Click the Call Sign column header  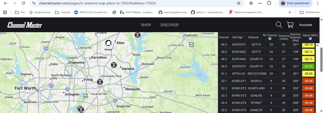click(x=237, y=37)
